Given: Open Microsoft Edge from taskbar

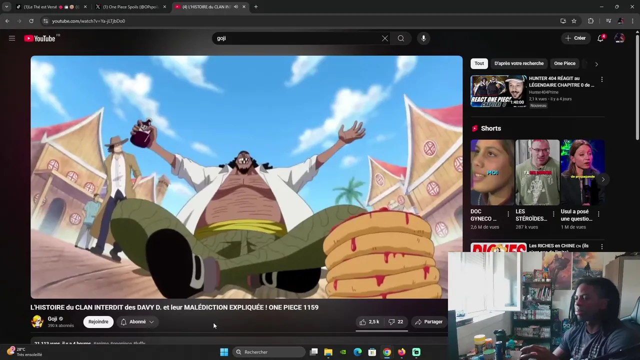Looking at the screenshot, I should point(357,352).
